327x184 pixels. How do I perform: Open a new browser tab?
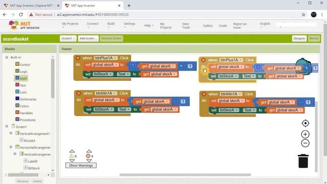(129, 6)
